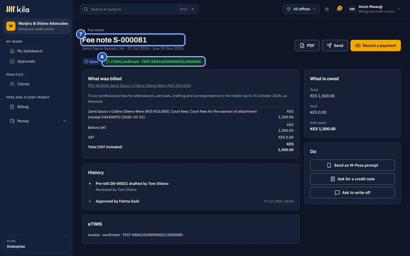The width and height of the screenshot is (410, 256).
Task: Click the Send button
Action: point(335,46)
